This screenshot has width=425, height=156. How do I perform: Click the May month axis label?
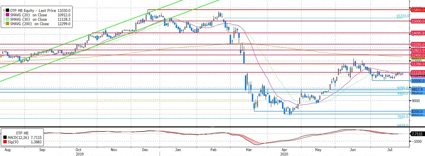[318, 150]
